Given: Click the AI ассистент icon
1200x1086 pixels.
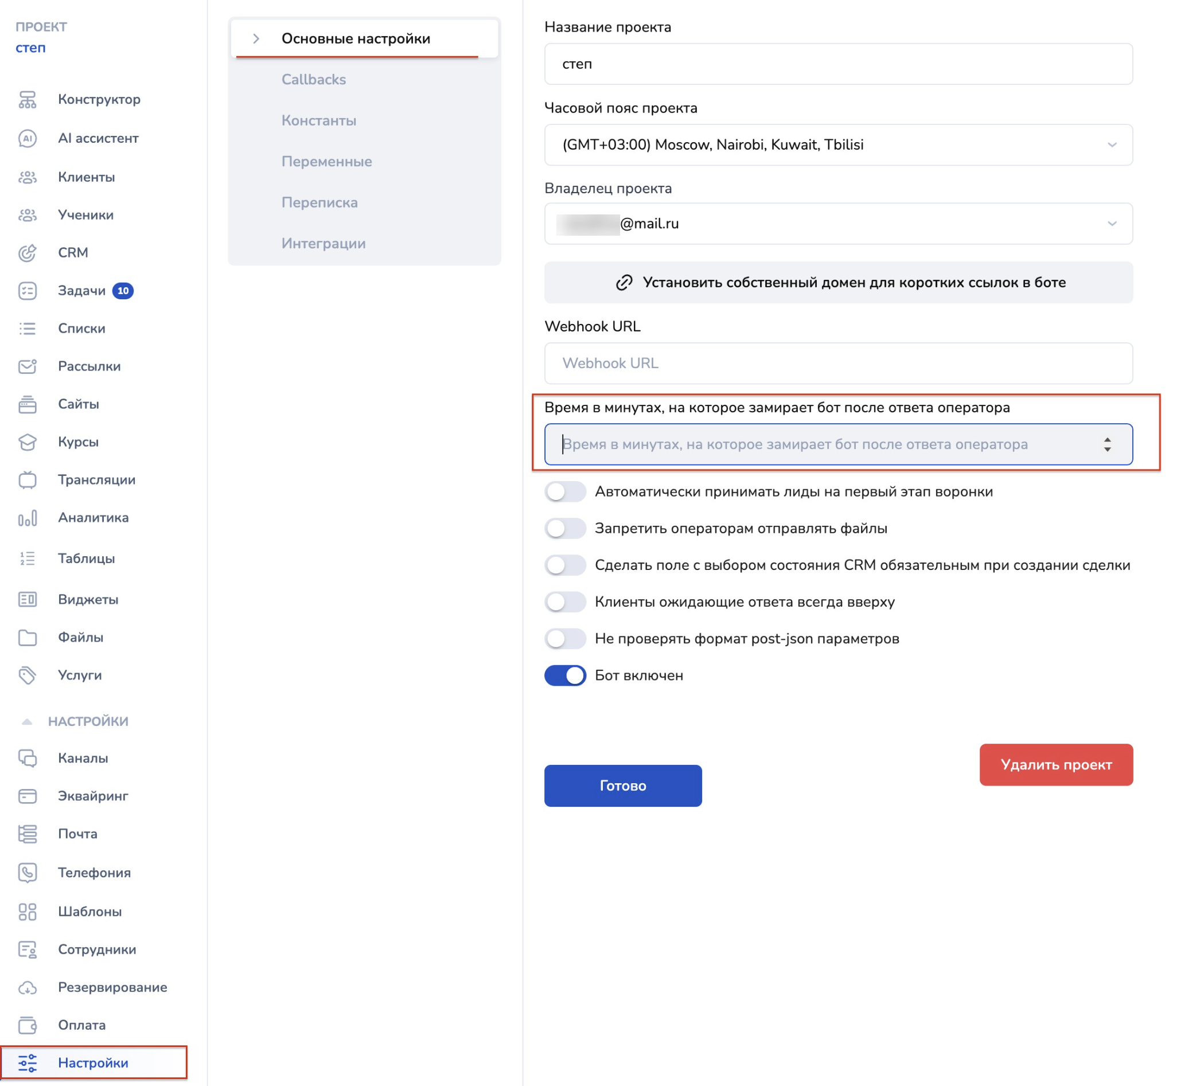Looking at the screenshot, I should click(28, 138).
